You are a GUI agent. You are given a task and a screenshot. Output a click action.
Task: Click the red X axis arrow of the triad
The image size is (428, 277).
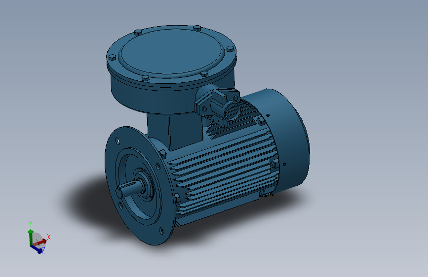[x=40, y=242]
